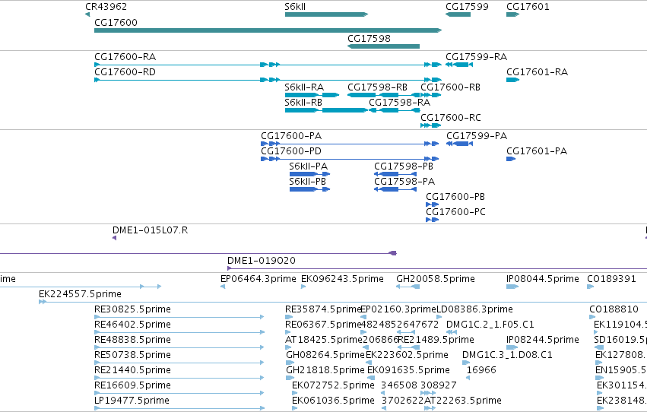Select the S6kII-RA transcript label

(x=304, y=87)
